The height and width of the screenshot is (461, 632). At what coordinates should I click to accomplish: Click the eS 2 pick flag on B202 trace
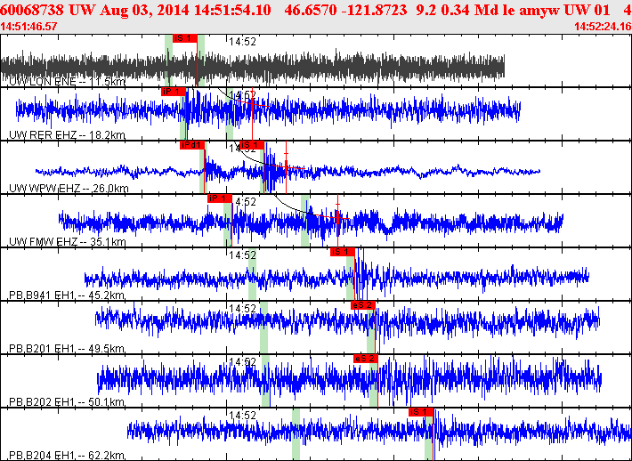pyautogui.click(x=366, y=359)
